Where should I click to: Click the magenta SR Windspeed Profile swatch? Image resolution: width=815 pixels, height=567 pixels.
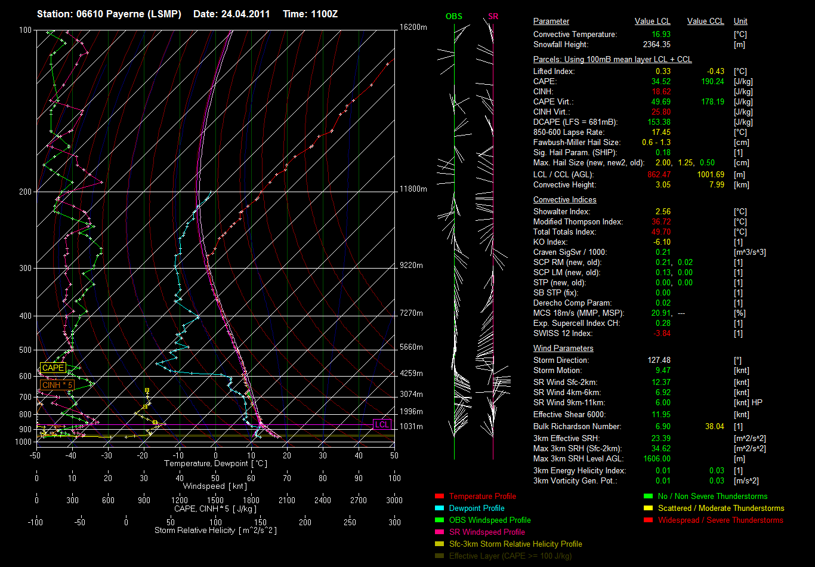coord(440,532)
